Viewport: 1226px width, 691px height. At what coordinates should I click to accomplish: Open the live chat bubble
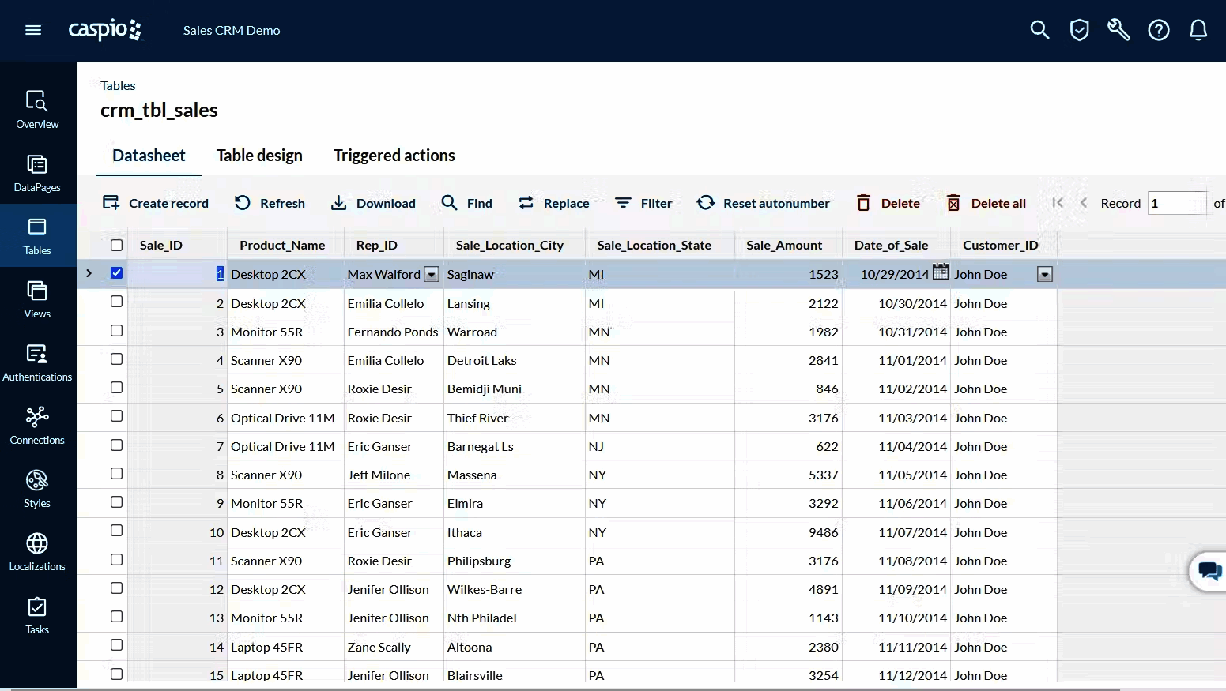[x=1209, y=570]
